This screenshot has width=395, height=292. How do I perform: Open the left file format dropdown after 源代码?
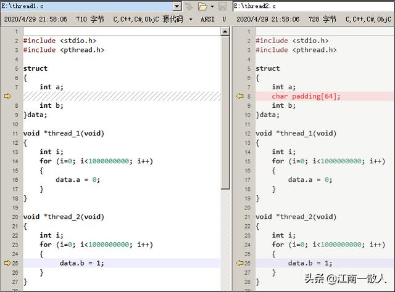191,20
